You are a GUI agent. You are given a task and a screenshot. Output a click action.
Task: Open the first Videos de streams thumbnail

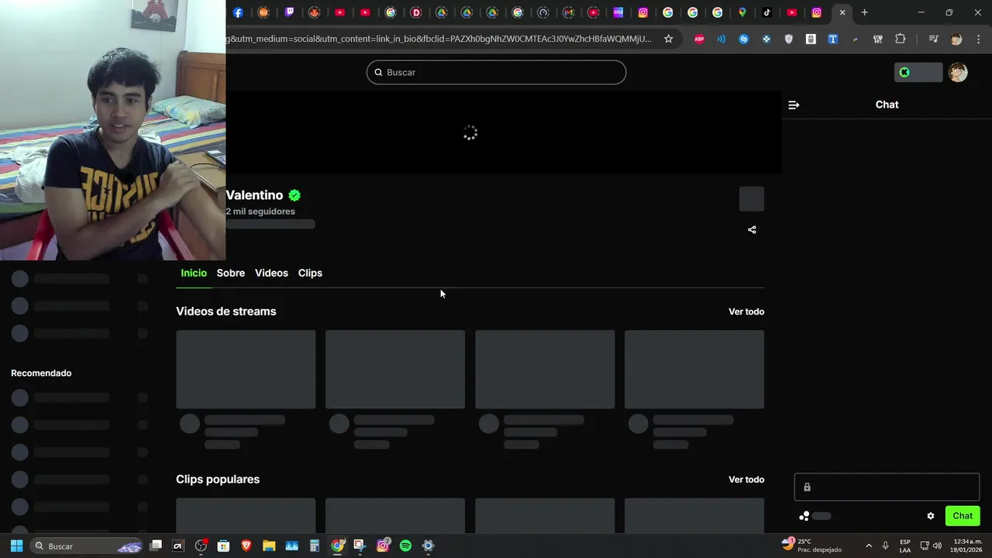(246, 370)
